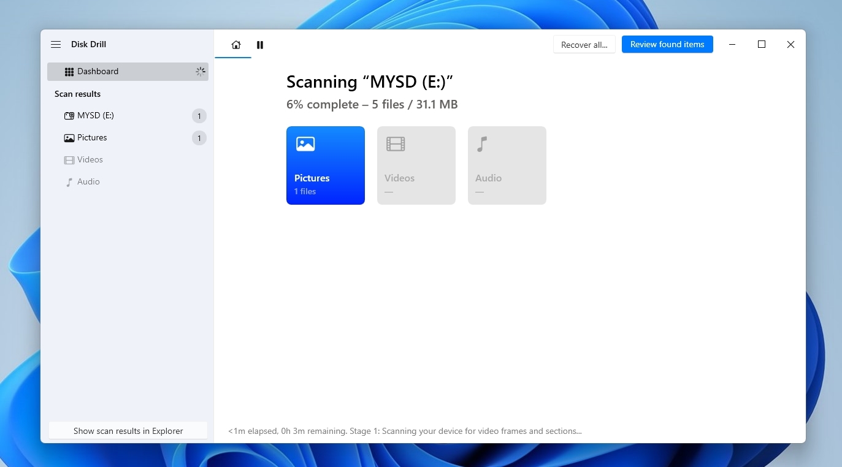Click Recover all button
Image resolution: width=842 pixels, height=467 pixels.
click(x=584, y=44)
